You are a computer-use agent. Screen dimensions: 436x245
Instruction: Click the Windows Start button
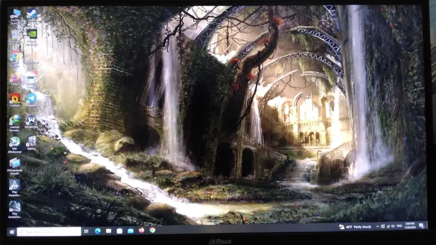tap(11, 231)
